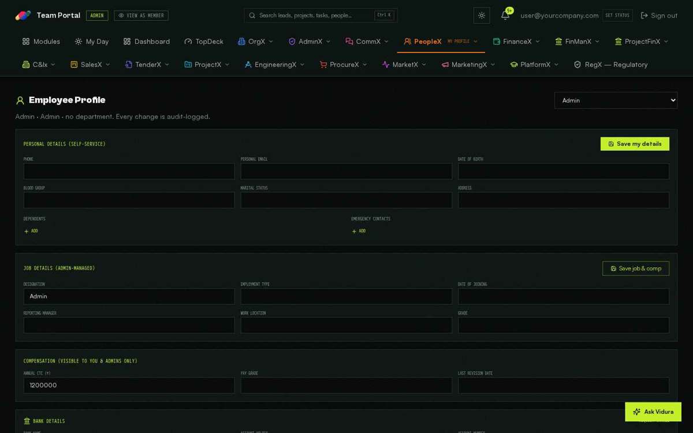This screenshot has width=693, height=433.
Task: Expand the OrgX menu chevron
Action: coord(271,42)
